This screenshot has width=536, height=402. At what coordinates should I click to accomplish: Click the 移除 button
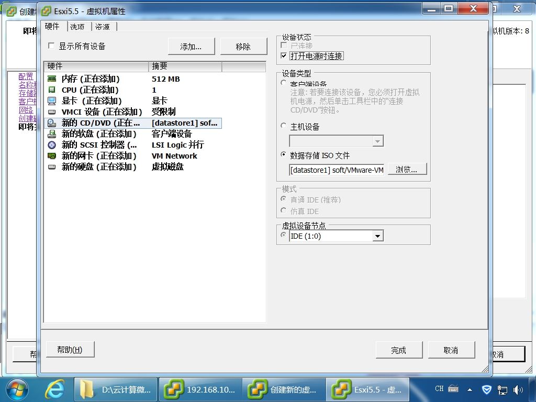[x=243, y=47]
